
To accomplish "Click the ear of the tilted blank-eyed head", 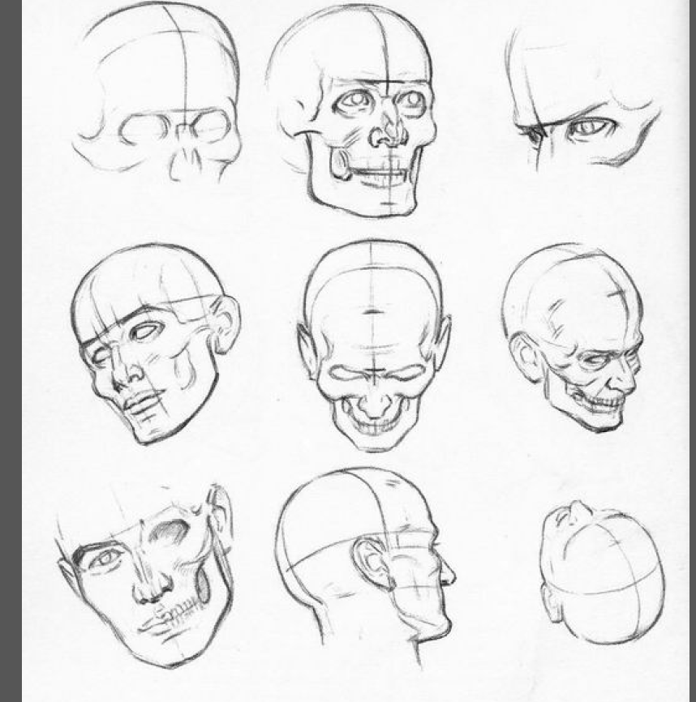I will coord(225,323).
